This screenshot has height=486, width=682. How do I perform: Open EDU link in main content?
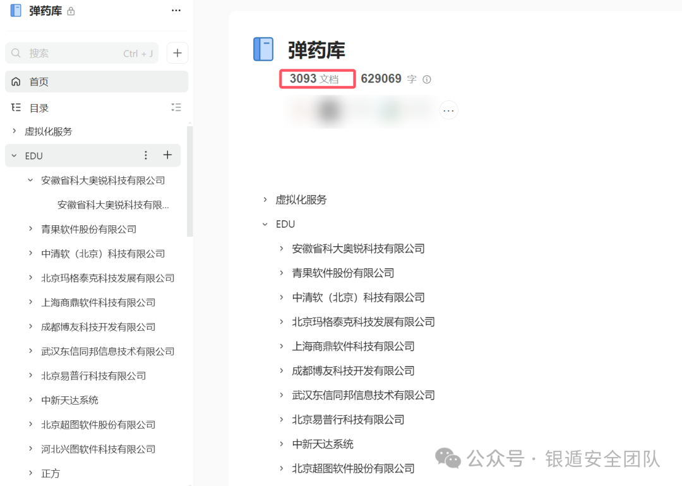coord(285,224)
